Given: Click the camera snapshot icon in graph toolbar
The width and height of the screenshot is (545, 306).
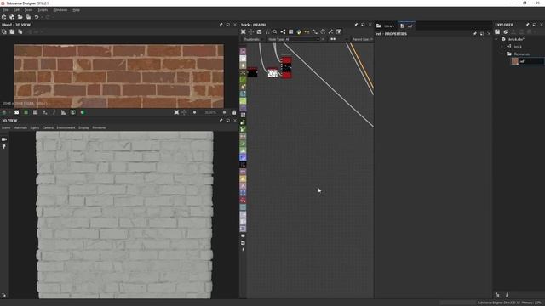Looking at the screenshot, I should pyautogui.click(x=259, y=31).
